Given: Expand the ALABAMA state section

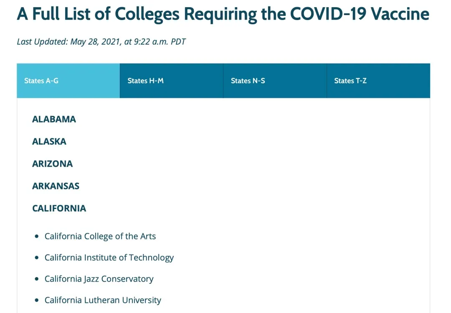Looking at the screenshot, I should point(54,119).
